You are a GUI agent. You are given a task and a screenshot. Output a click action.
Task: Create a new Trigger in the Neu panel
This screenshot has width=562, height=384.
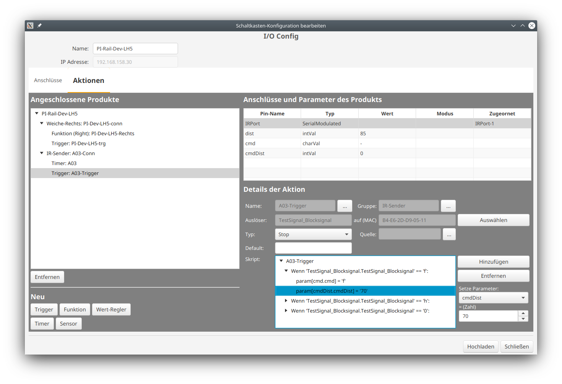(44, 309)
